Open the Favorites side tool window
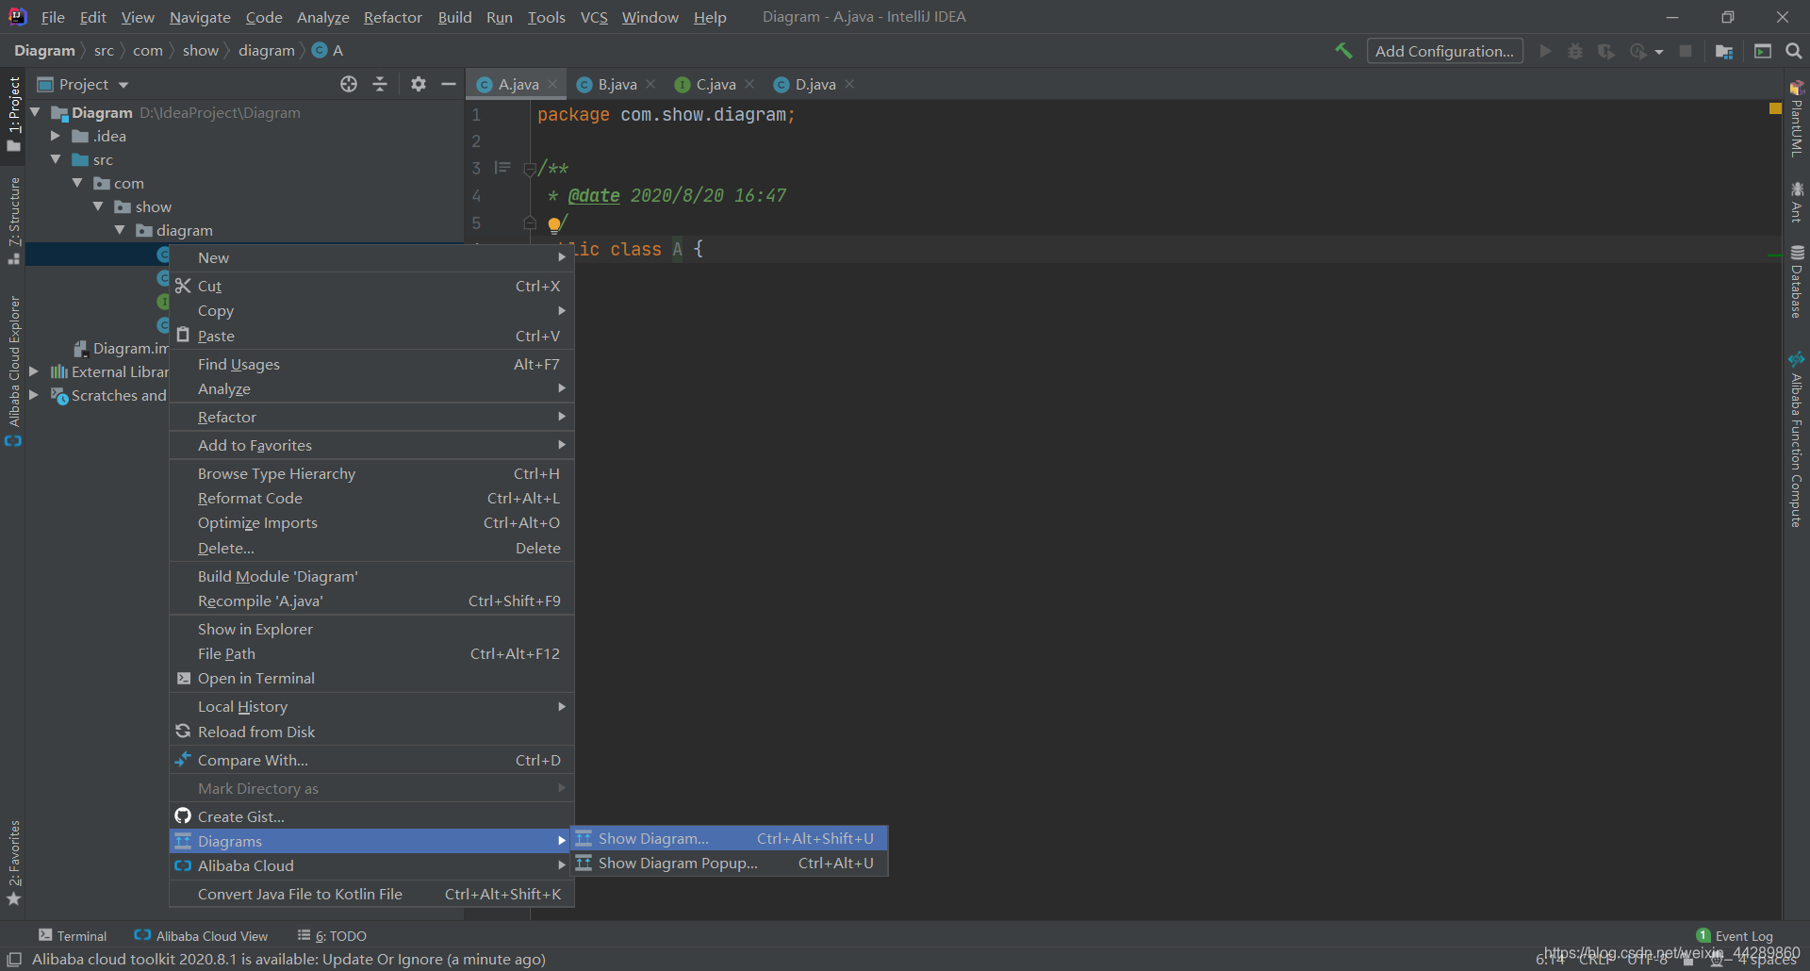The height and width of the screenshot is (971, 1810). (x=14, y=862)
